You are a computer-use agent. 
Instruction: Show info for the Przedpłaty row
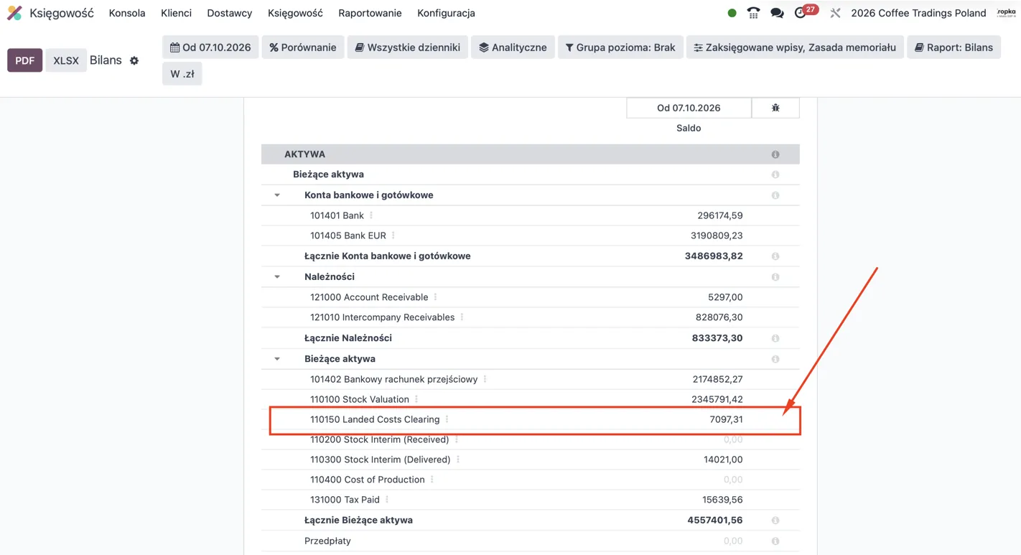(x=775, y=541)
